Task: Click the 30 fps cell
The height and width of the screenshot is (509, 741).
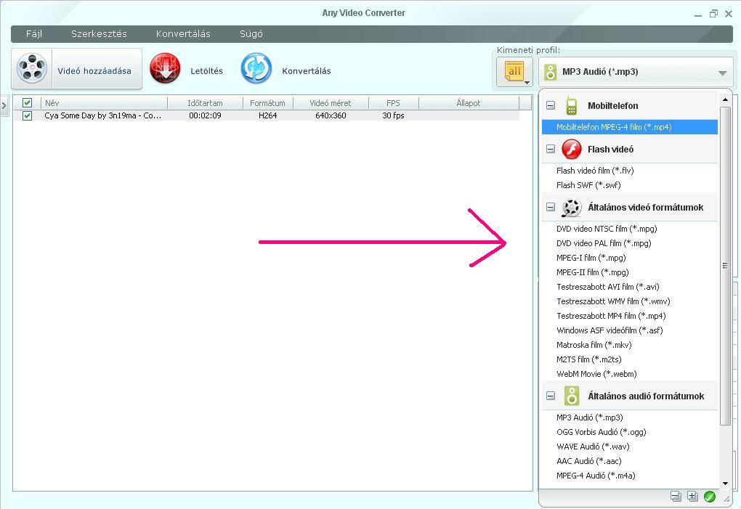Action: (393, 115)
